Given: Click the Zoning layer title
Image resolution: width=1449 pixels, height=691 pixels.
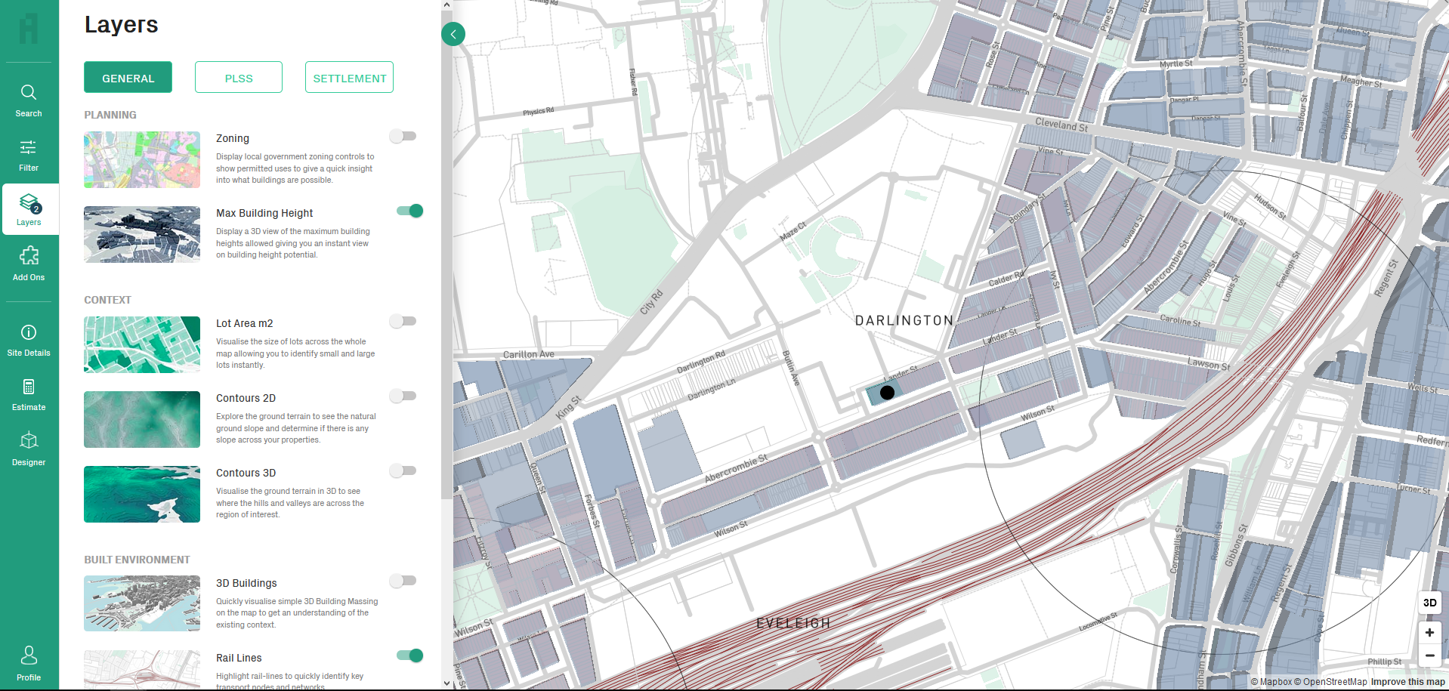Looking at the screenshot, I should tap(233, 138).
